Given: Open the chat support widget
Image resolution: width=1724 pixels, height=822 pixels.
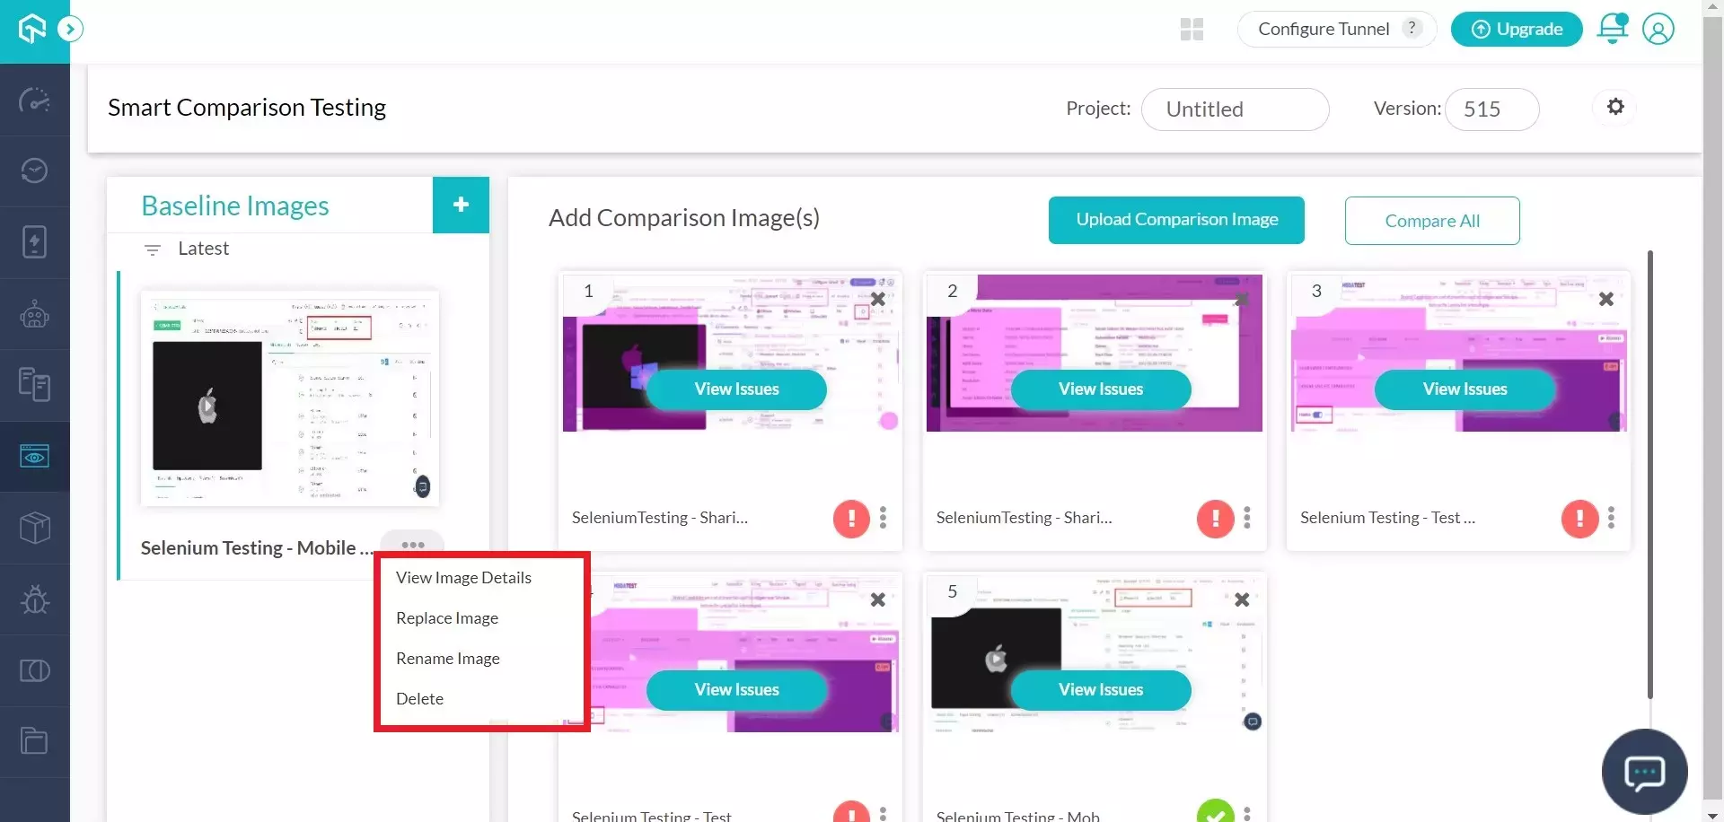Looking at the screenshot, I should click(x=1644, y=772).
